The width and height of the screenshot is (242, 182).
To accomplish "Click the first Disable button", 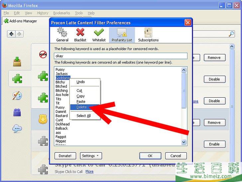I will tap(214, 79).
